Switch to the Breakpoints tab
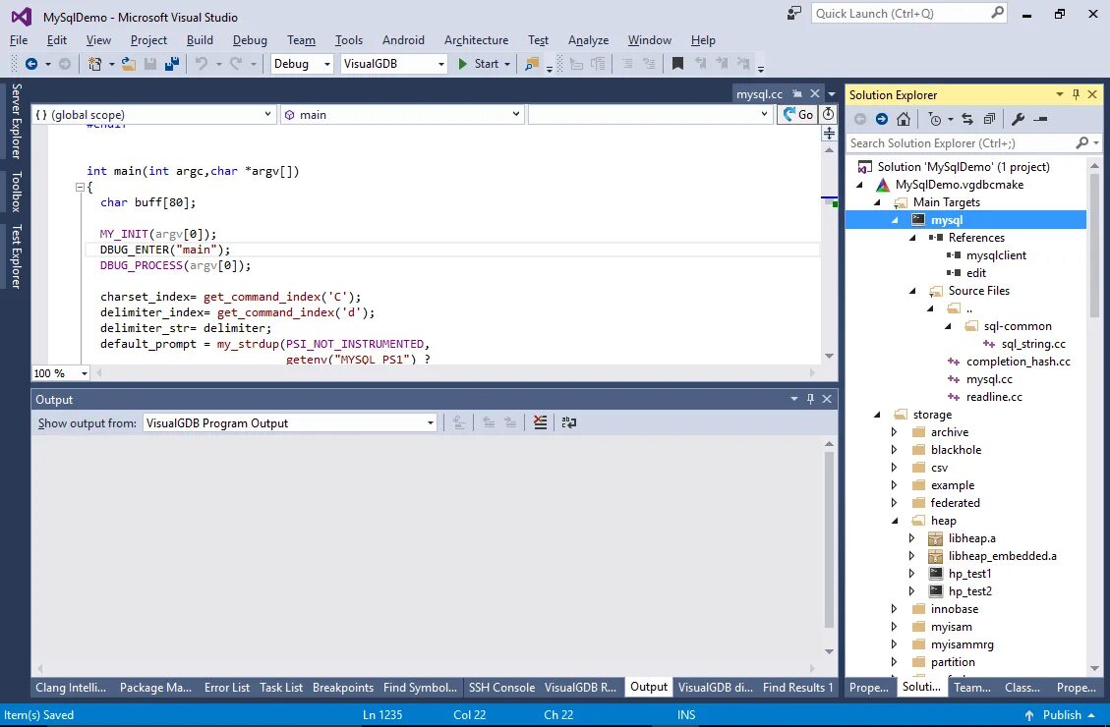 pos(342,688)
